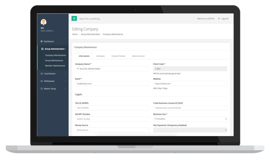The height and width of the screenshot is (160, 270).
Task: Open the Business Line dropdown
Action: tap(190, 119)
